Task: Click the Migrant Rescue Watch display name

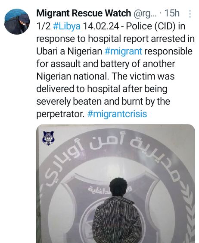Action: pos(84,13)
